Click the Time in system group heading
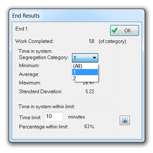Viewport: 153px width, 153px height. tap(36, 51)
